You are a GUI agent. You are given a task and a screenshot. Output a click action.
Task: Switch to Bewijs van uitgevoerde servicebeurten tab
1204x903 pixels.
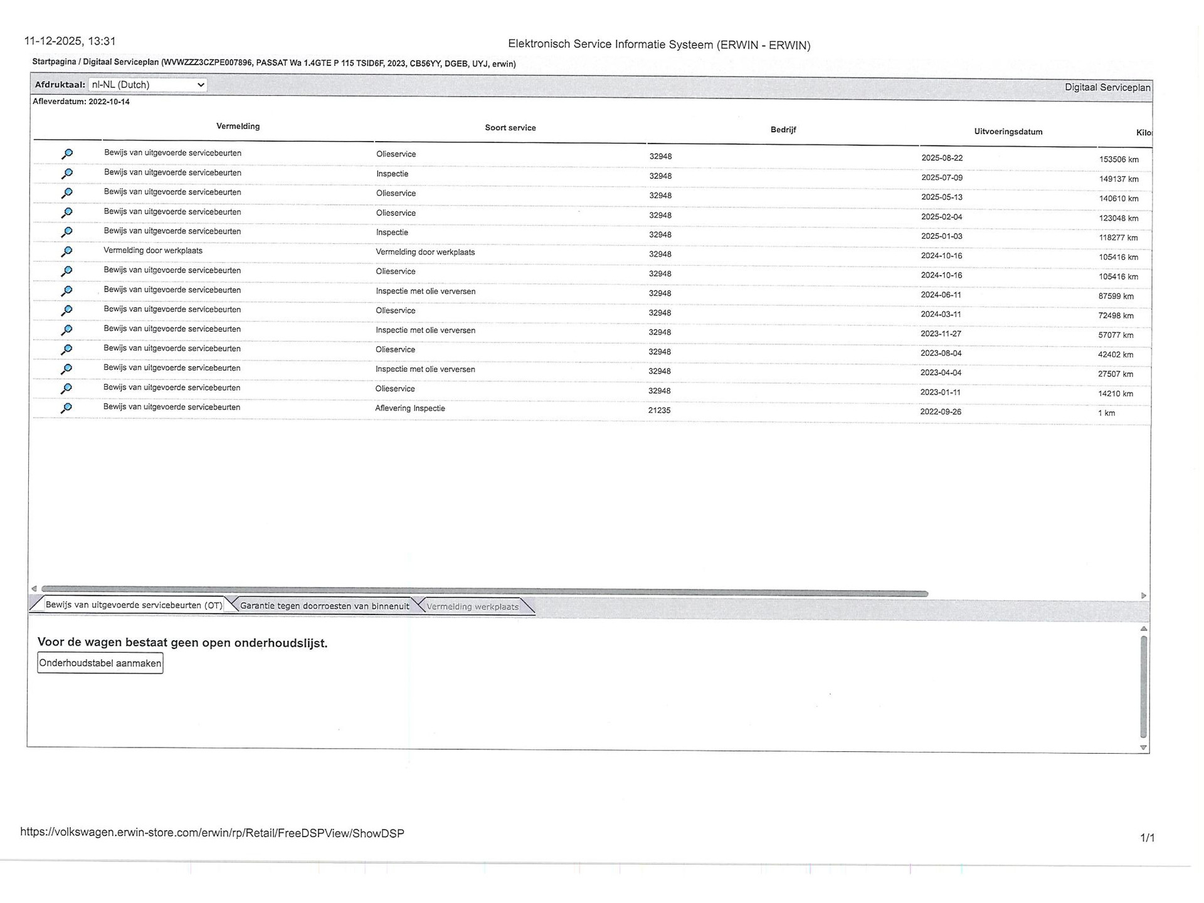(133, 605)
